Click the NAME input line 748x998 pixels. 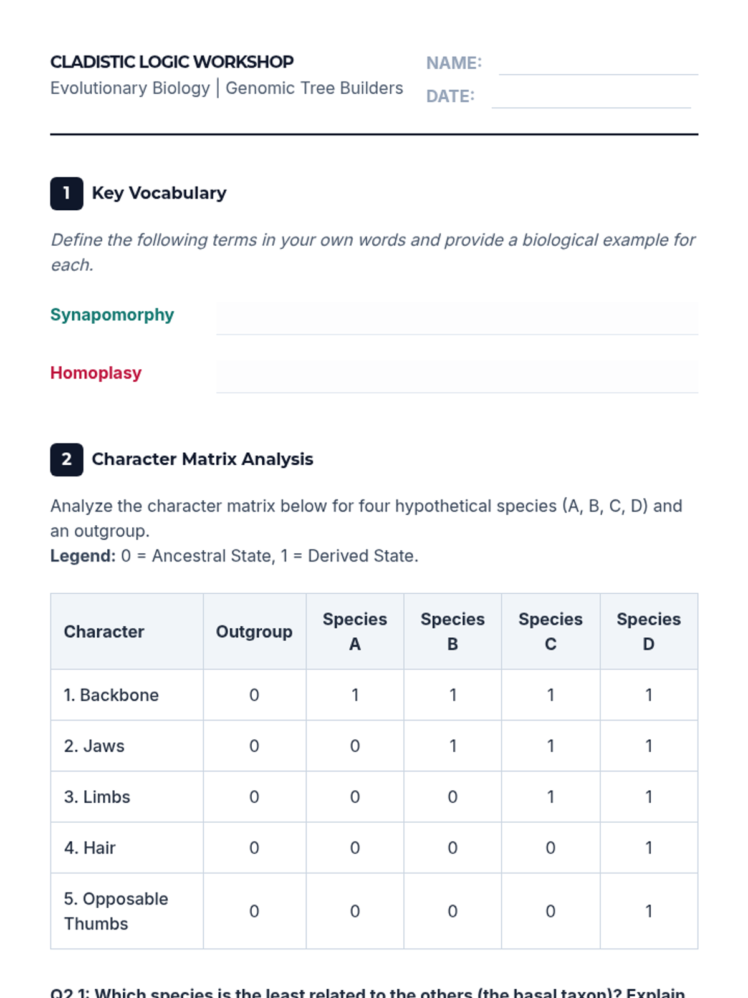click(598, 64)
